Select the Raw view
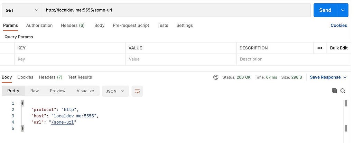 35,91
